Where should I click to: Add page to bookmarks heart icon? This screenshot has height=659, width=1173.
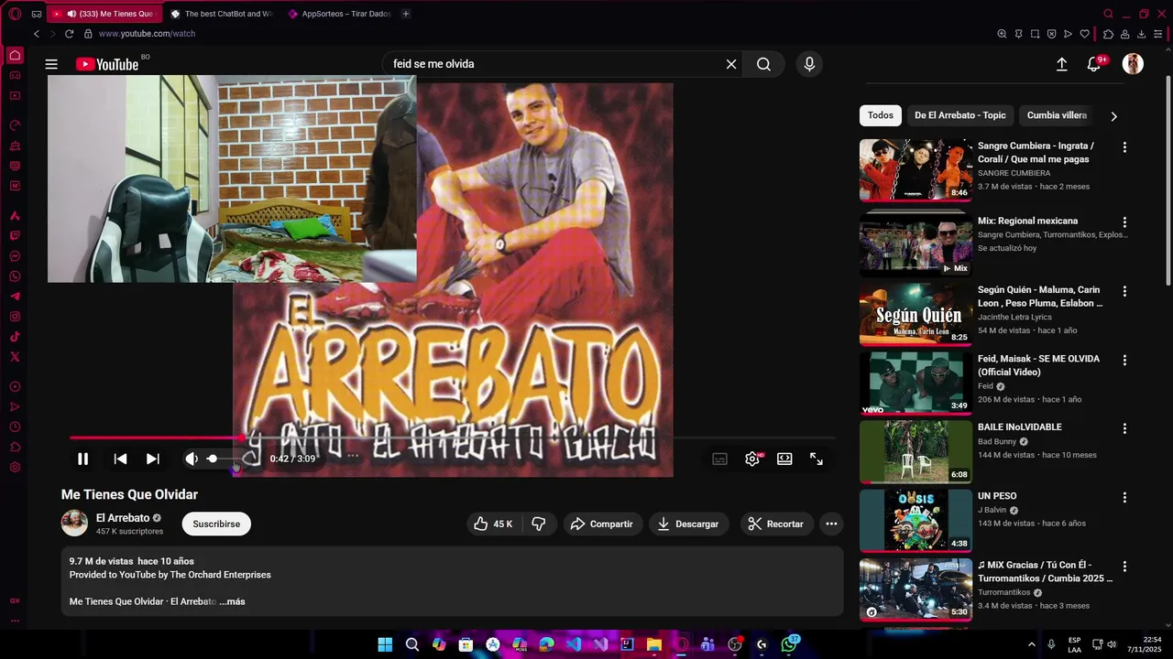[1085, 34]
